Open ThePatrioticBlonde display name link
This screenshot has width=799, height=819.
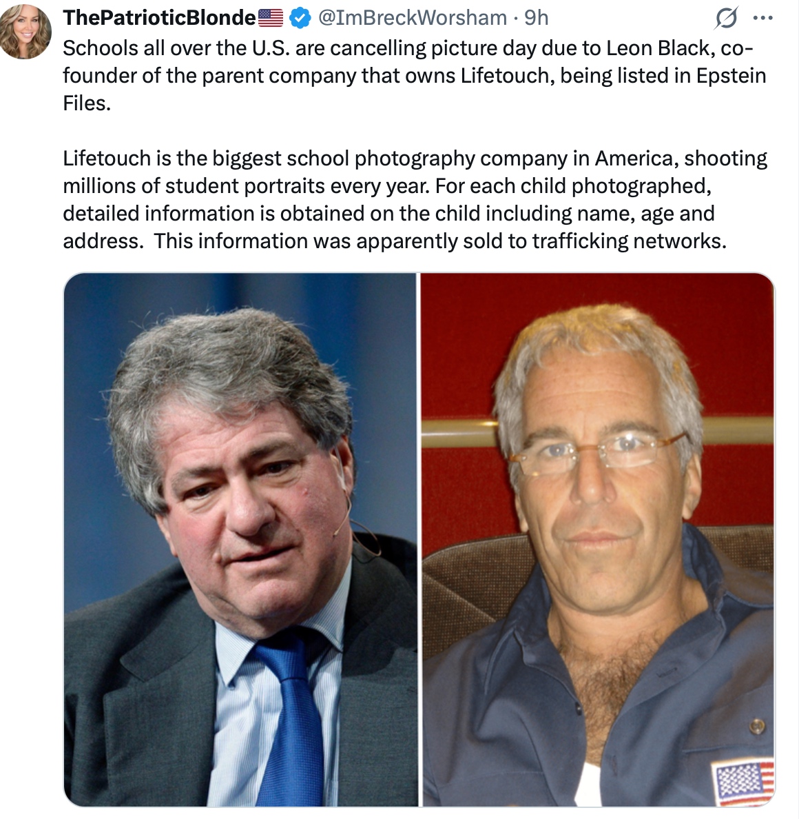tap(159, 18)
